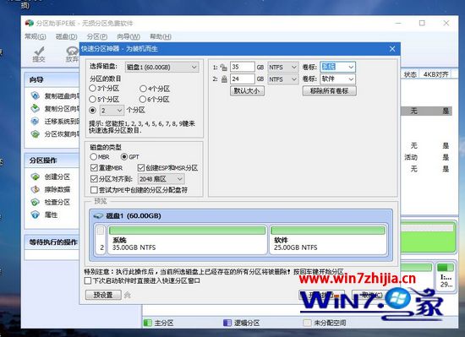
Task: Open the 复制磁盘向导 icon in the wizard panel
Action: pos(35,95)
